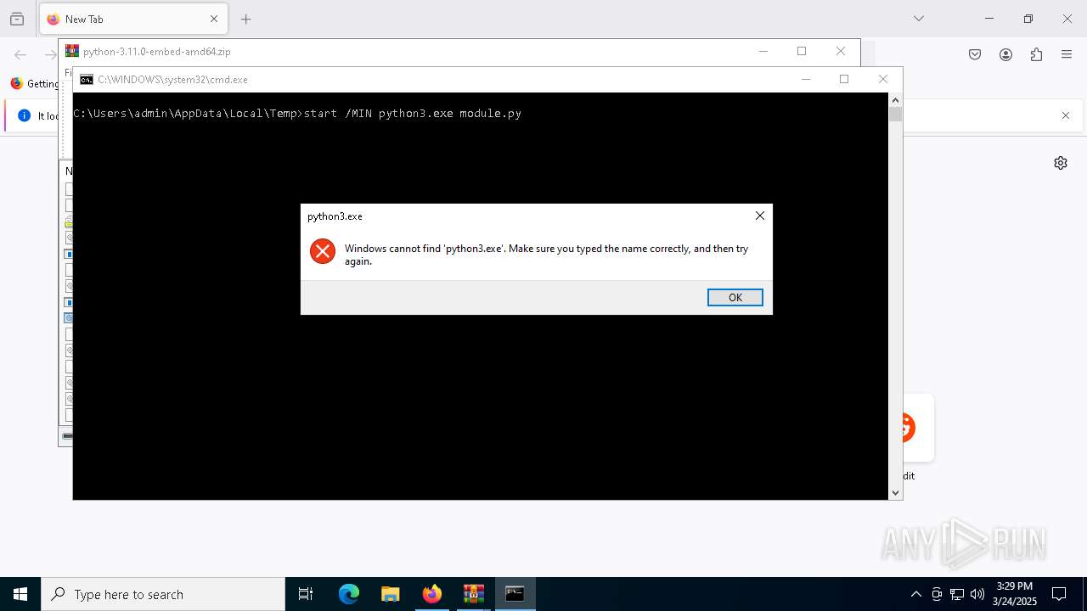Image resolution: width=1087 pixels, height=611 pixels.
Task: Click OK in the python3.exe error dialog
Action: coord(735,297)
